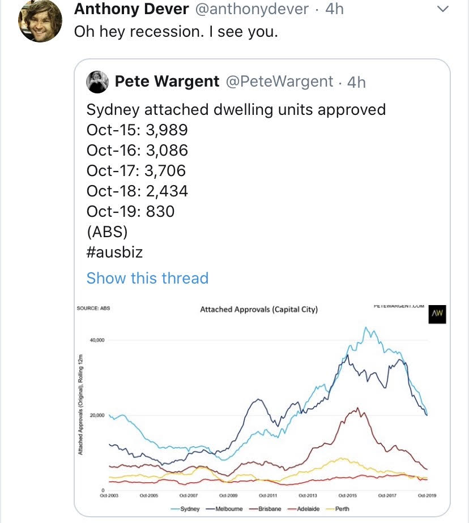Click the "Oh hey recession" tweet text
The width and height of the screenshot is (469, 523).
176,32
